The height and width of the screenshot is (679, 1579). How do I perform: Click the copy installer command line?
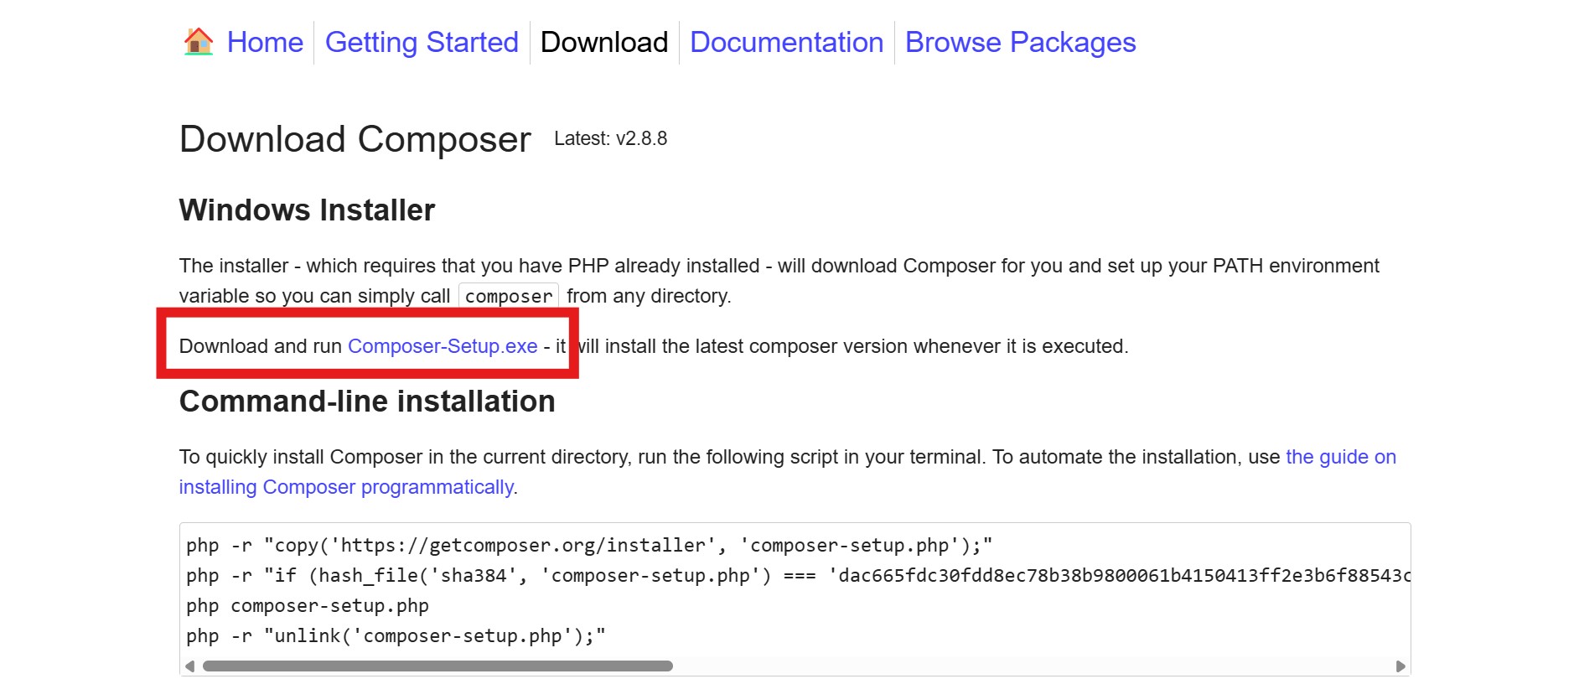pyautogui.click(x=588, y=546)
